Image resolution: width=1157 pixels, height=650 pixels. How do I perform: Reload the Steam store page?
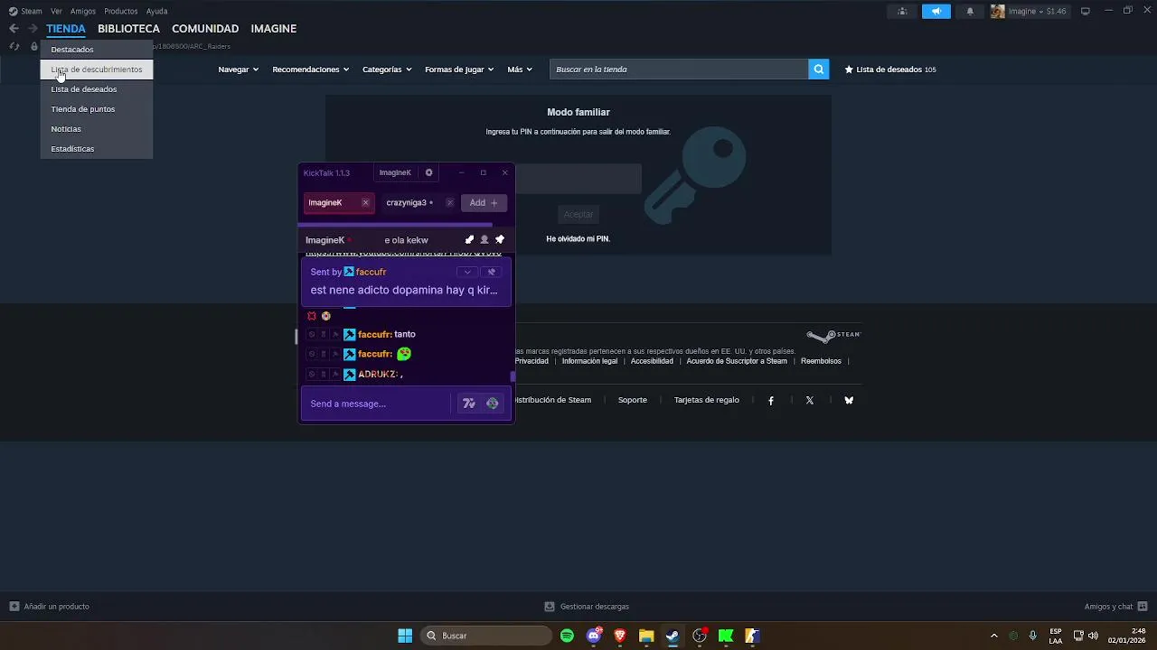tap(14, 46)
